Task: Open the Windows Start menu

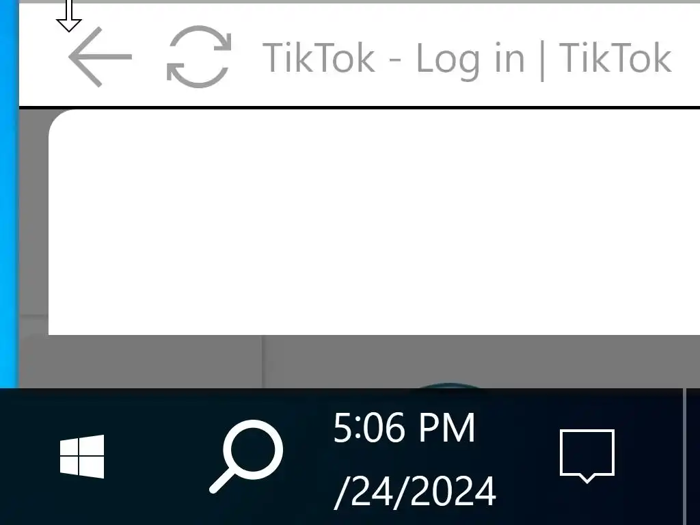Action: tap(82, 456)
